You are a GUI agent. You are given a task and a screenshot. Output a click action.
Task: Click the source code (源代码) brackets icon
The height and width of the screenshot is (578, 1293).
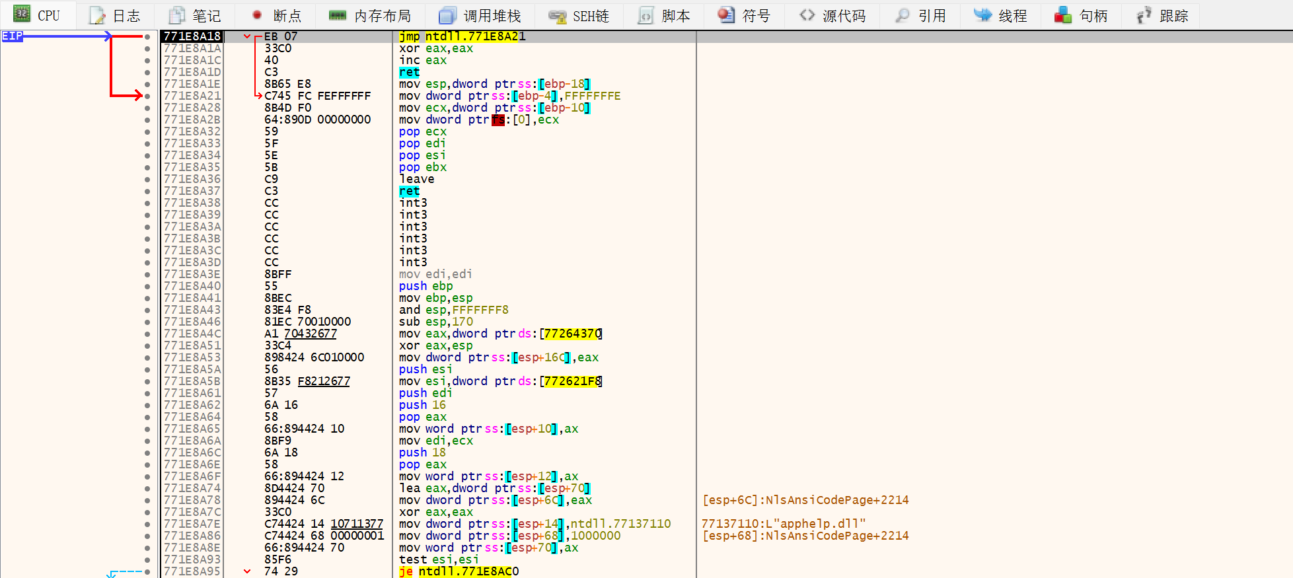[x=807, y=15]
